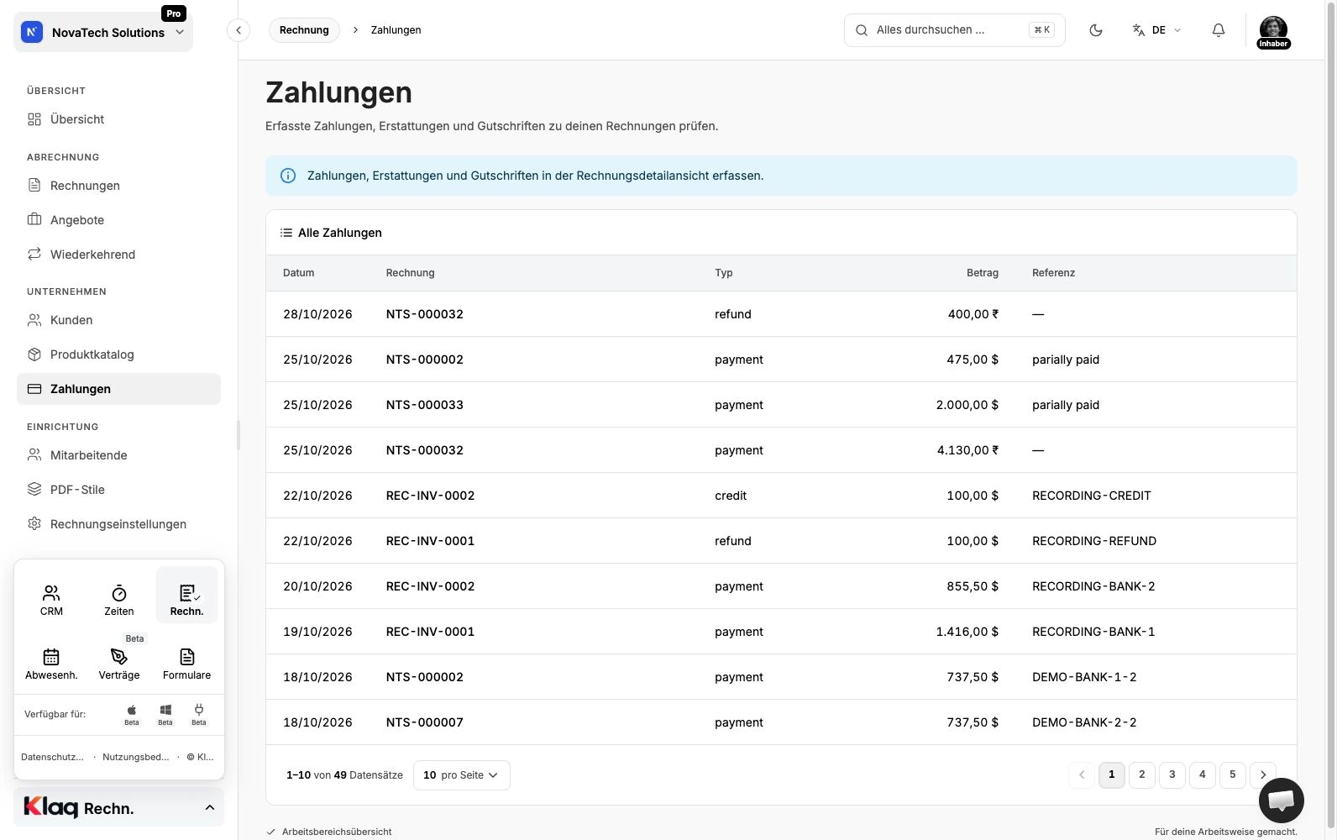Click the Rechnung breadcrumb button
The height and width of the screenshot is (840, 1337).
(304, 30)
